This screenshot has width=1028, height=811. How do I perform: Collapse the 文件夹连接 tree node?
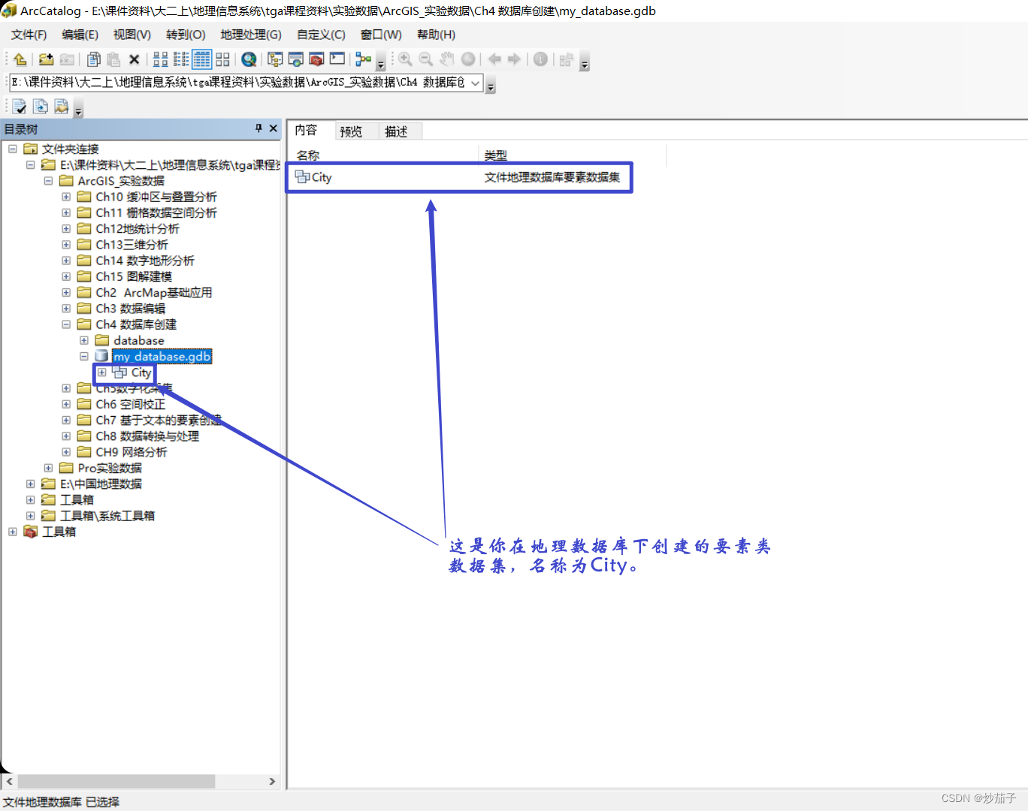click(x=13, y=149)
